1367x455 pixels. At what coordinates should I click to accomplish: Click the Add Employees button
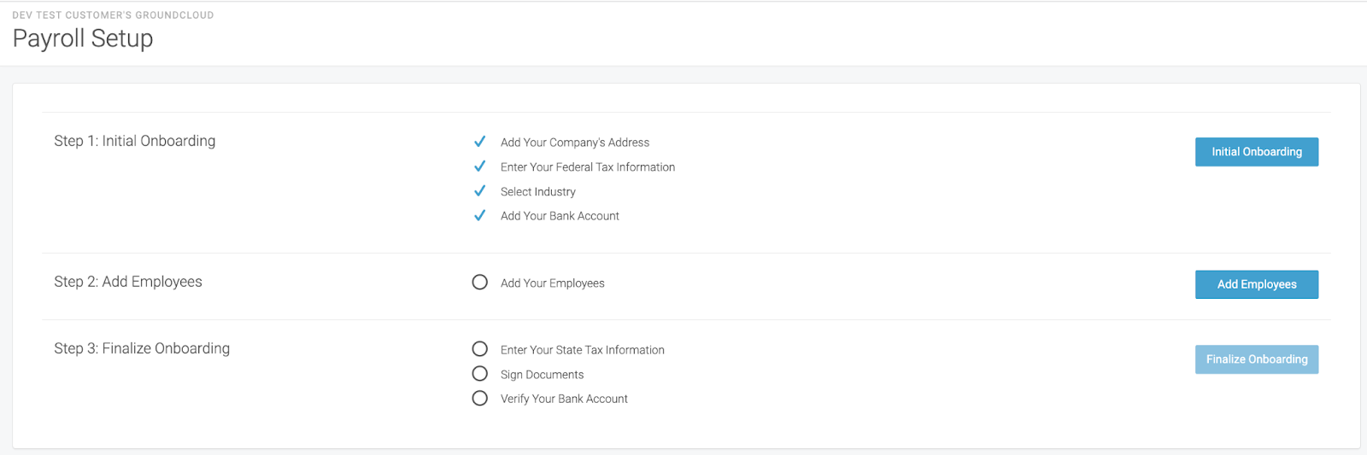(x=1257, y=284)
